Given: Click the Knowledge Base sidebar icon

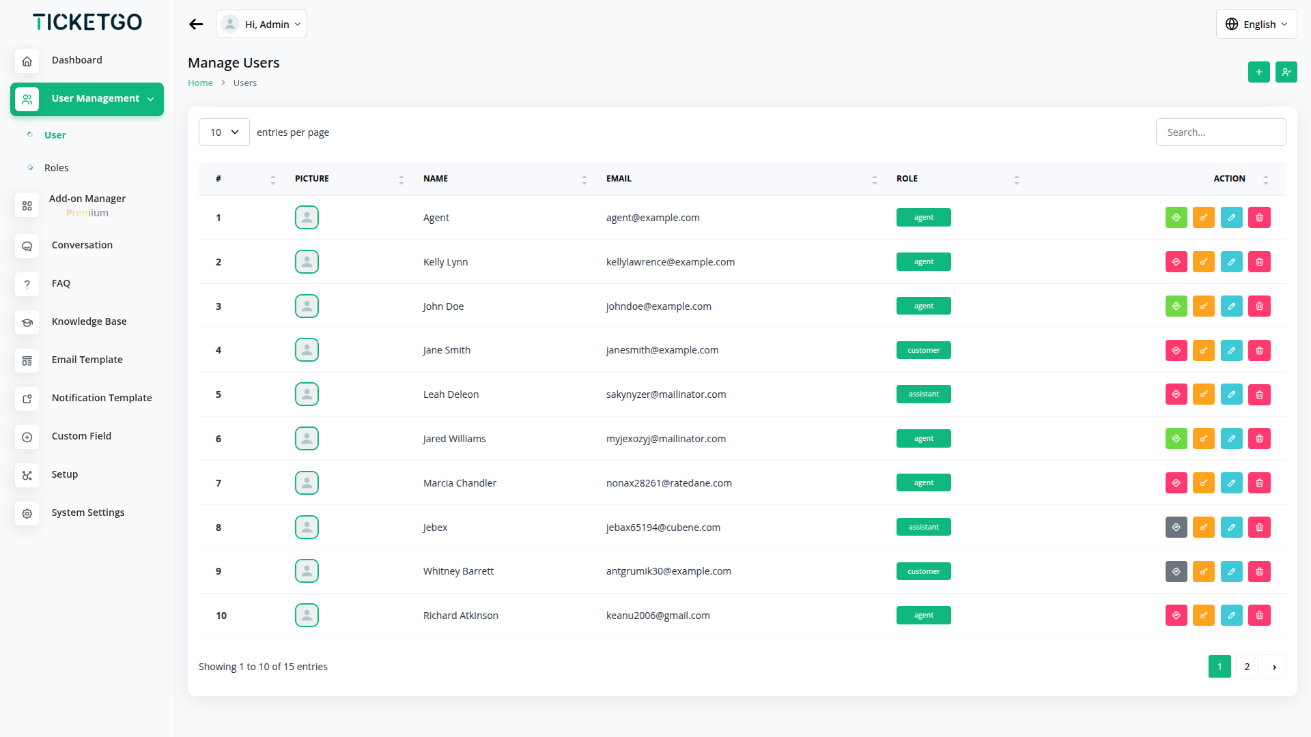Looking at the screenshot, I should tap(27, 322).
